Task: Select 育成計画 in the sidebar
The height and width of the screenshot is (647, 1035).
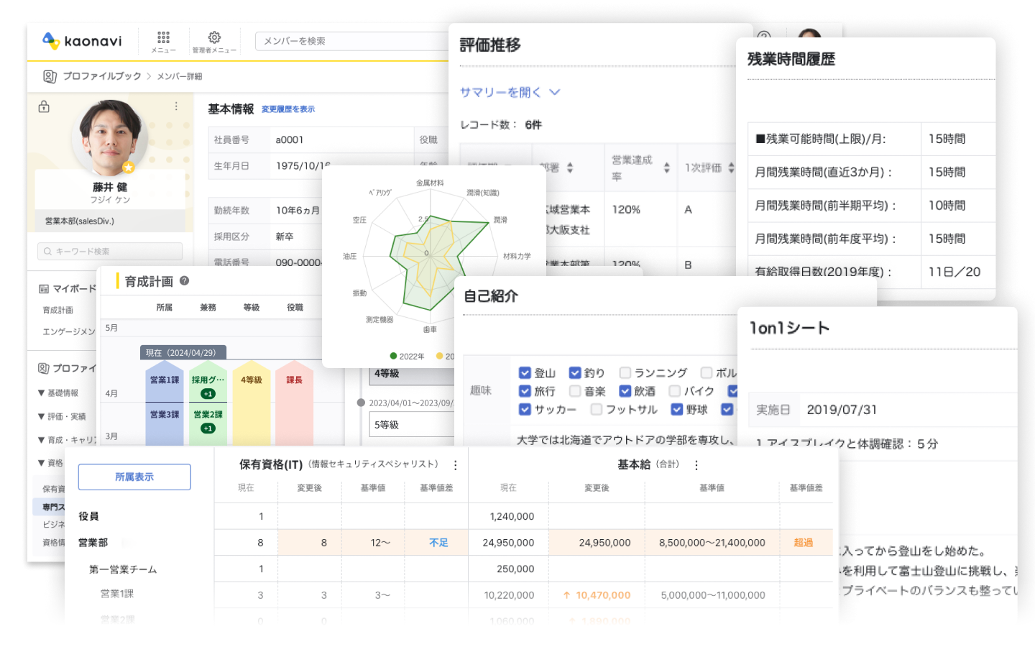Action: pyautogui.click(x=58, y=311)
